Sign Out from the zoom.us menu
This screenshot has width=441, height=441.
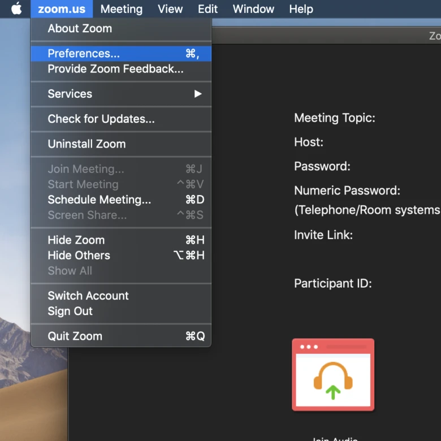pyautogui.click(x=70, y=311)
